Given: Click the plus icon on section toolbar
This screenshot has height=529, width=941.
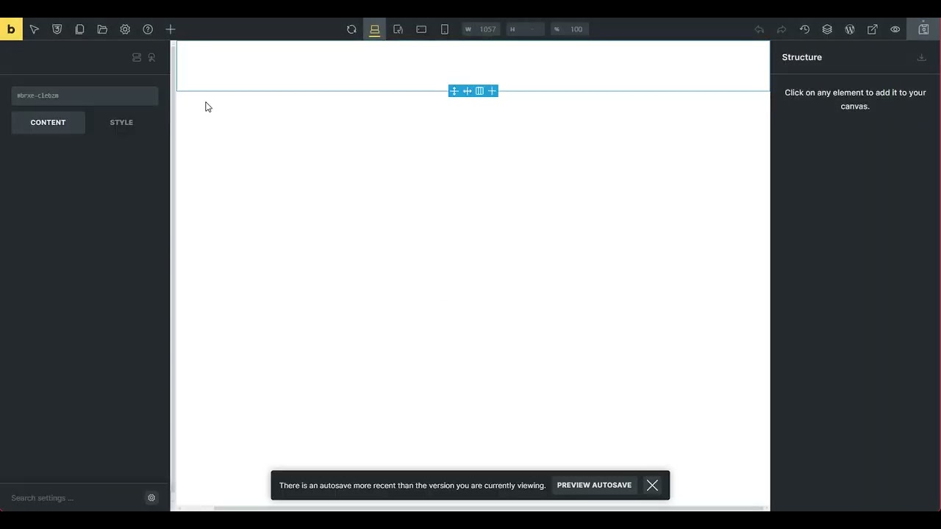Looking at the screenshot, I should tap(492, 91).
